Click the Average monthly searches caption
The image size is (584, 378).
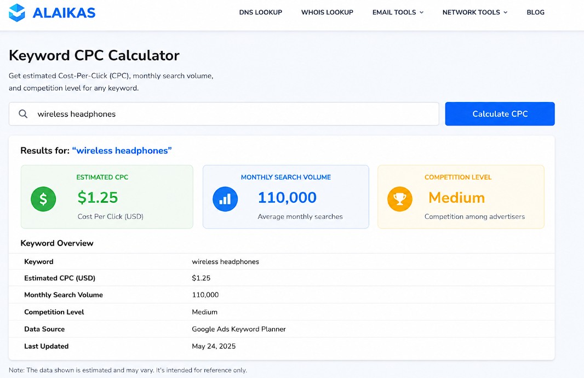(x=300, y=216)
